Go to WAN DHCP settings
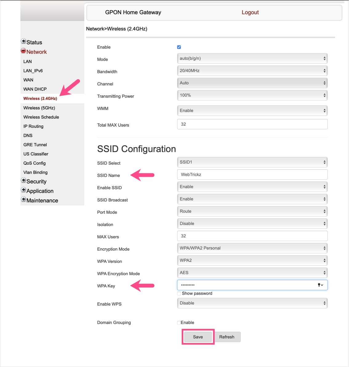 [35, 89]
